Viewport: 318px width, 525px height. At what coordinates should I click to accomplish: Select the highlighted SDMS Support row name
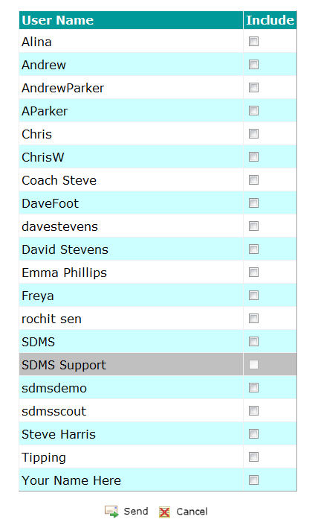(64, 365)
